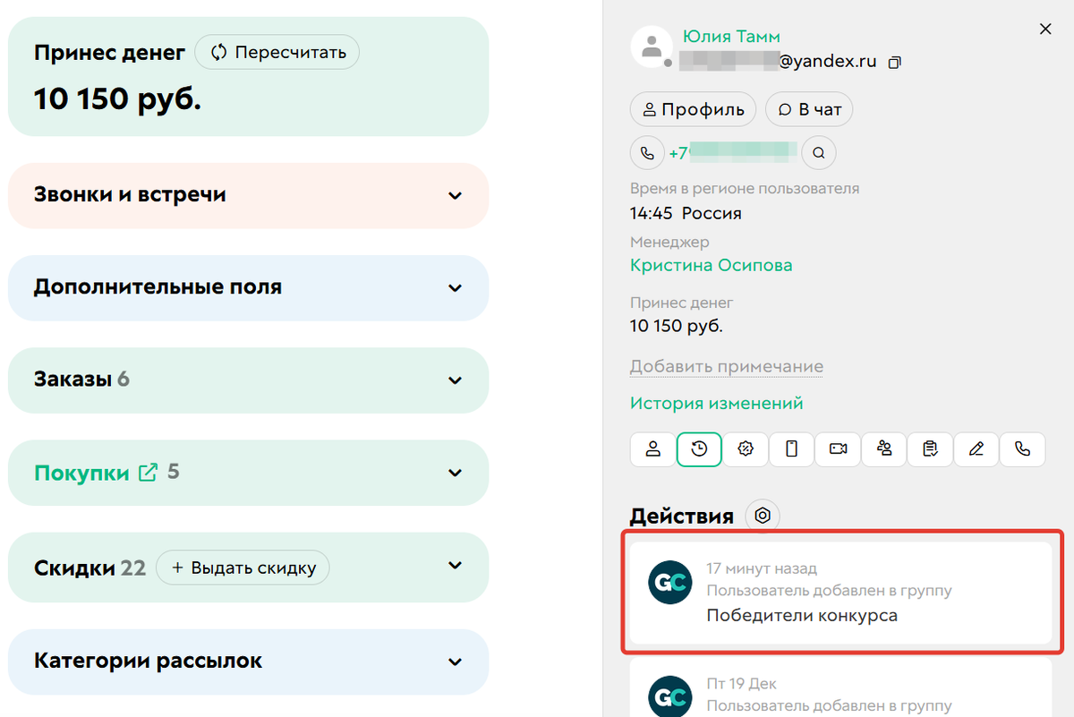Expand the Категории рассылок section
This screenshot has height=717, width=1074.
[455, 662]
